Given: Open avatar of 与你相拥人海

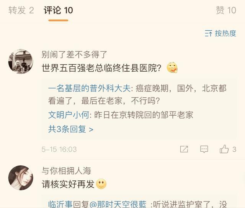Looking at the screenshot, I should coord(21,178).
